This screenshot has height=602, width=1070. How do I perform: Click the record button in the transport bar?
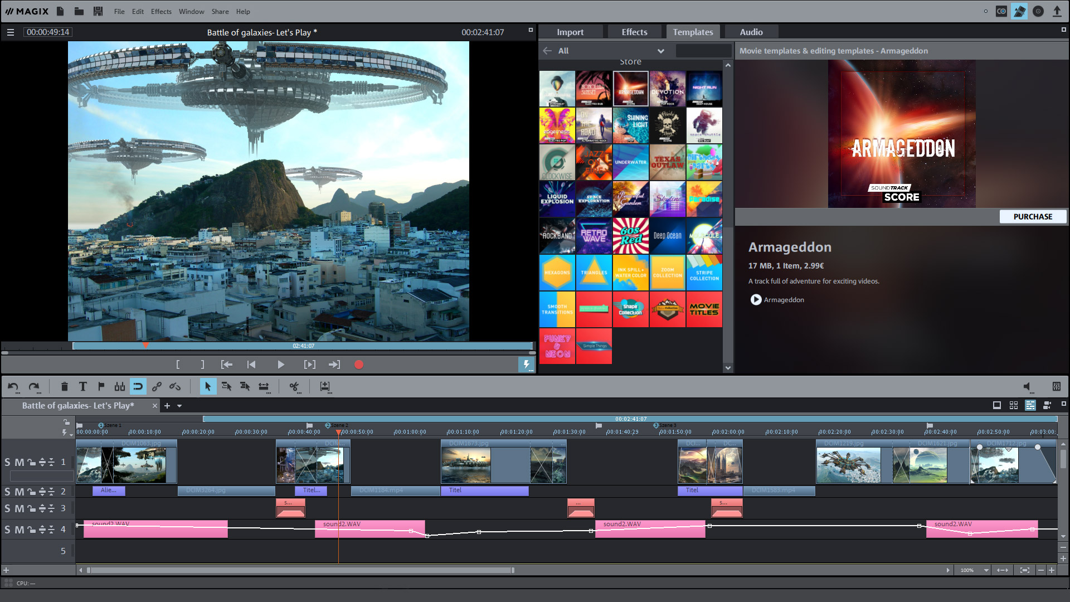pyautogui.click(x=358, y=364)
